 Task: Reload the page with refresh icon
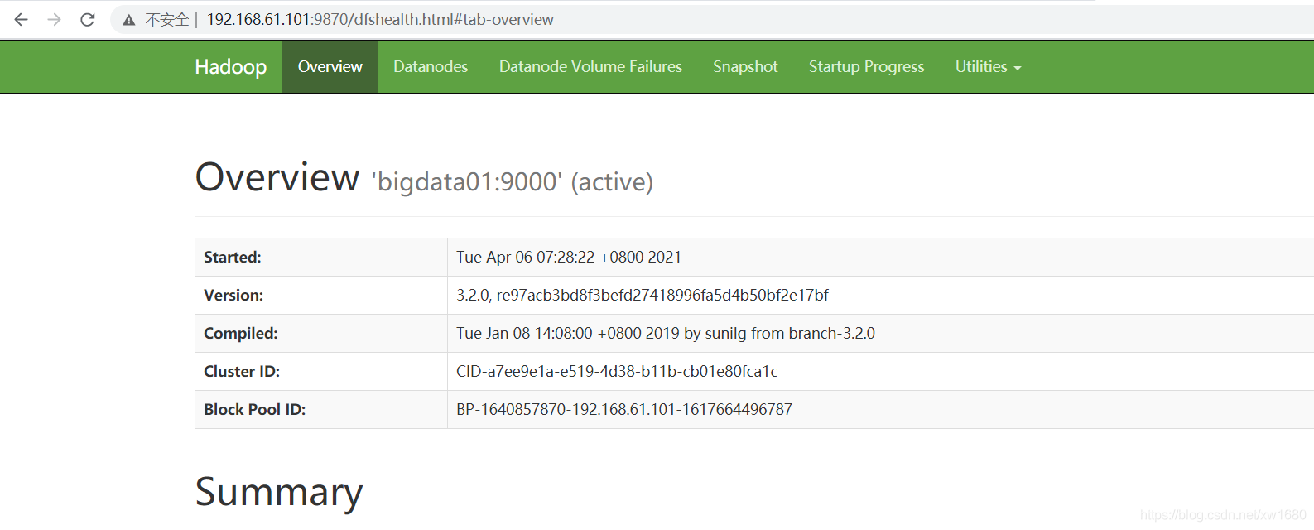point(88,19)
